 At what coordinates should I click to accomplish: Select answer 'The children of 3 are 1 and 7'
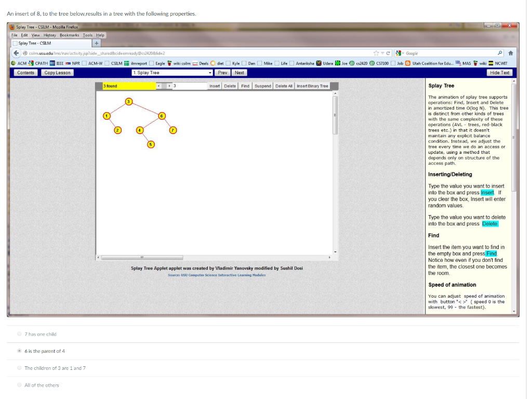tap(19, 368)
